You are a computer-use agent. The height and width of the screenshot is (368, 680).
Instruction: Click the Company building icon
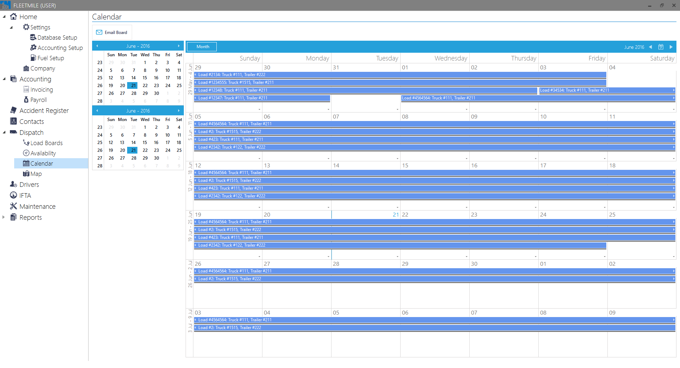(26, 68)
